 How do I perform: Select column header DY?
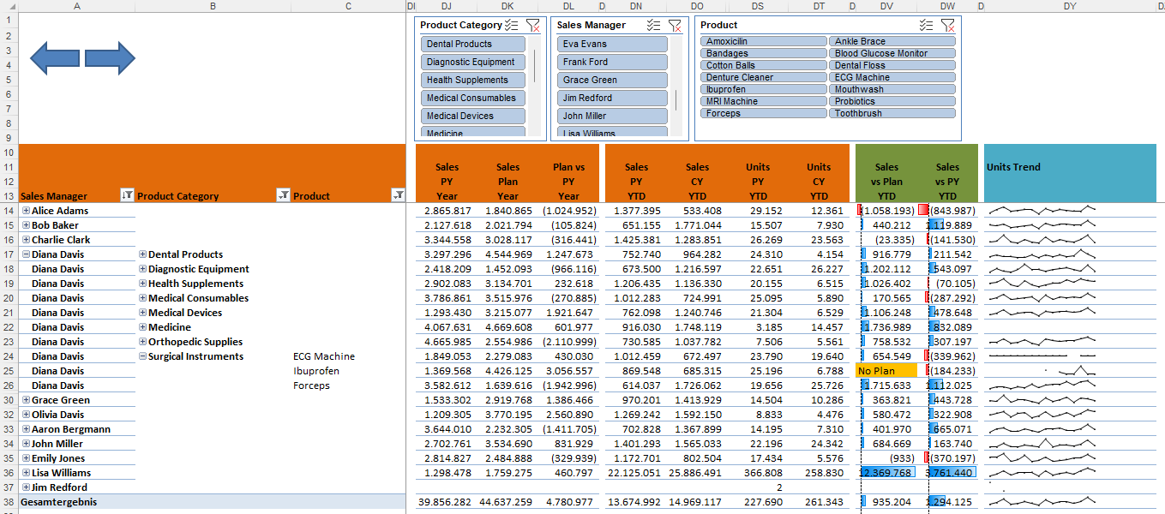pyautogui.click(x=1070, y=6)
